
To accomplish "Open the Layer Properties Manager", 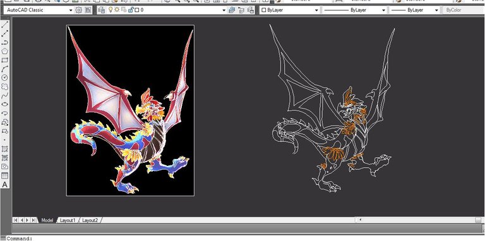I will pos(102,10).
